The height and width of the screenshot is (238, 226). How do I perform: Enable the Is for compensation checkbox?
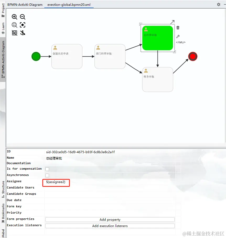(x=47, y=169)
